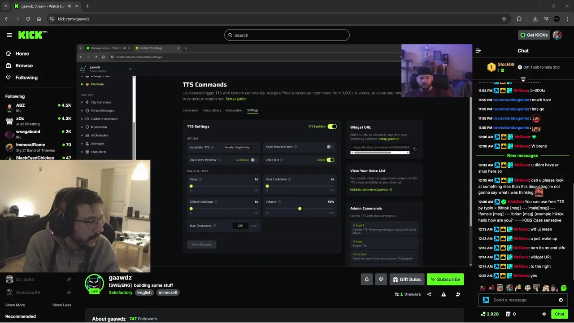The height and width of the screenshot is (323, 574).
Task: Open a new browser tab
Action: (x=87, y=6)
